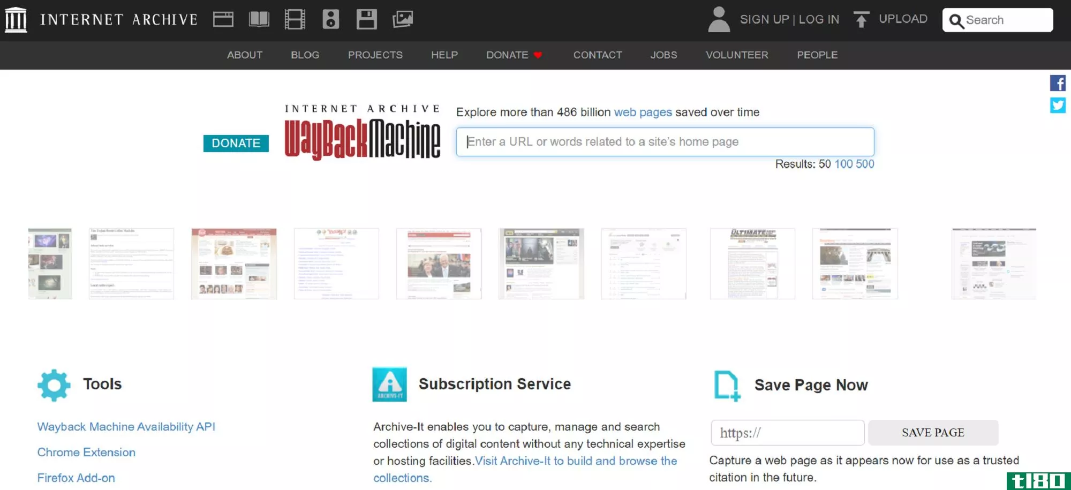The height and width of the screenshot is (490, 1071).
Task: Click the Tools gear icon
Action: 54,385
